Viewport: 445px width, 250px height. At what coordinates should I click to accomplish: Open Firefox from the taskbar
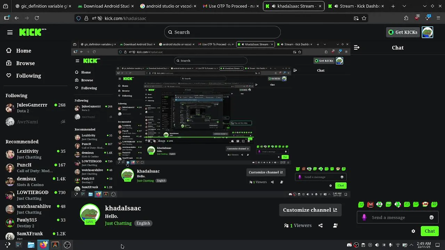coord(43,245)
